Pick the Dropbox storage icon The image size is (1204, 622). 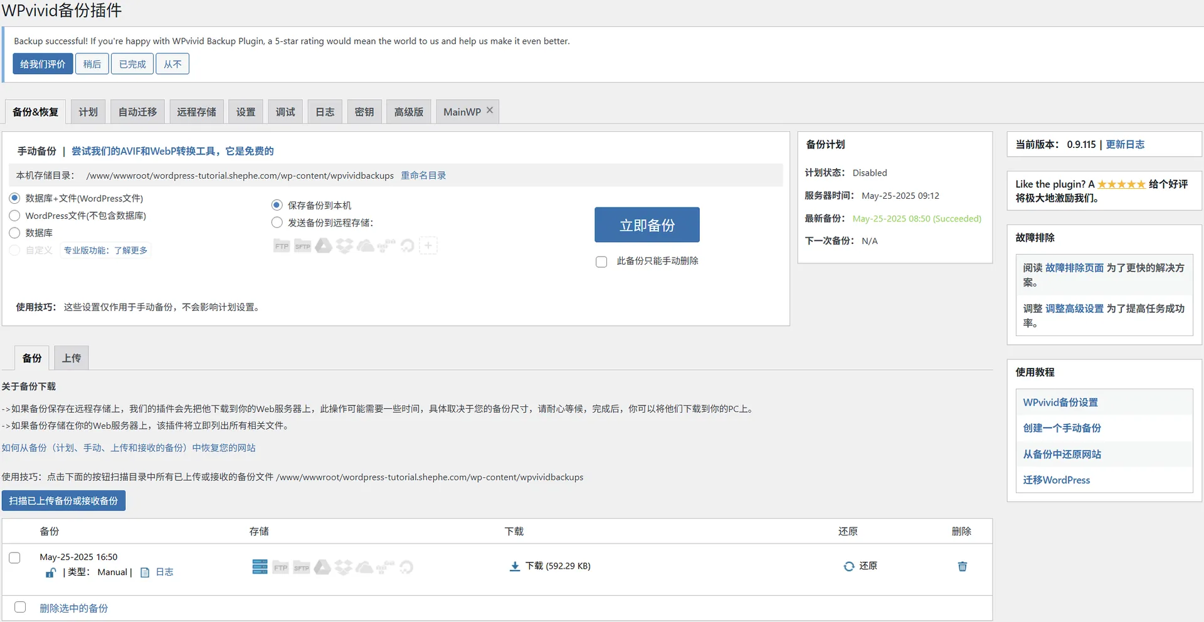345,245
